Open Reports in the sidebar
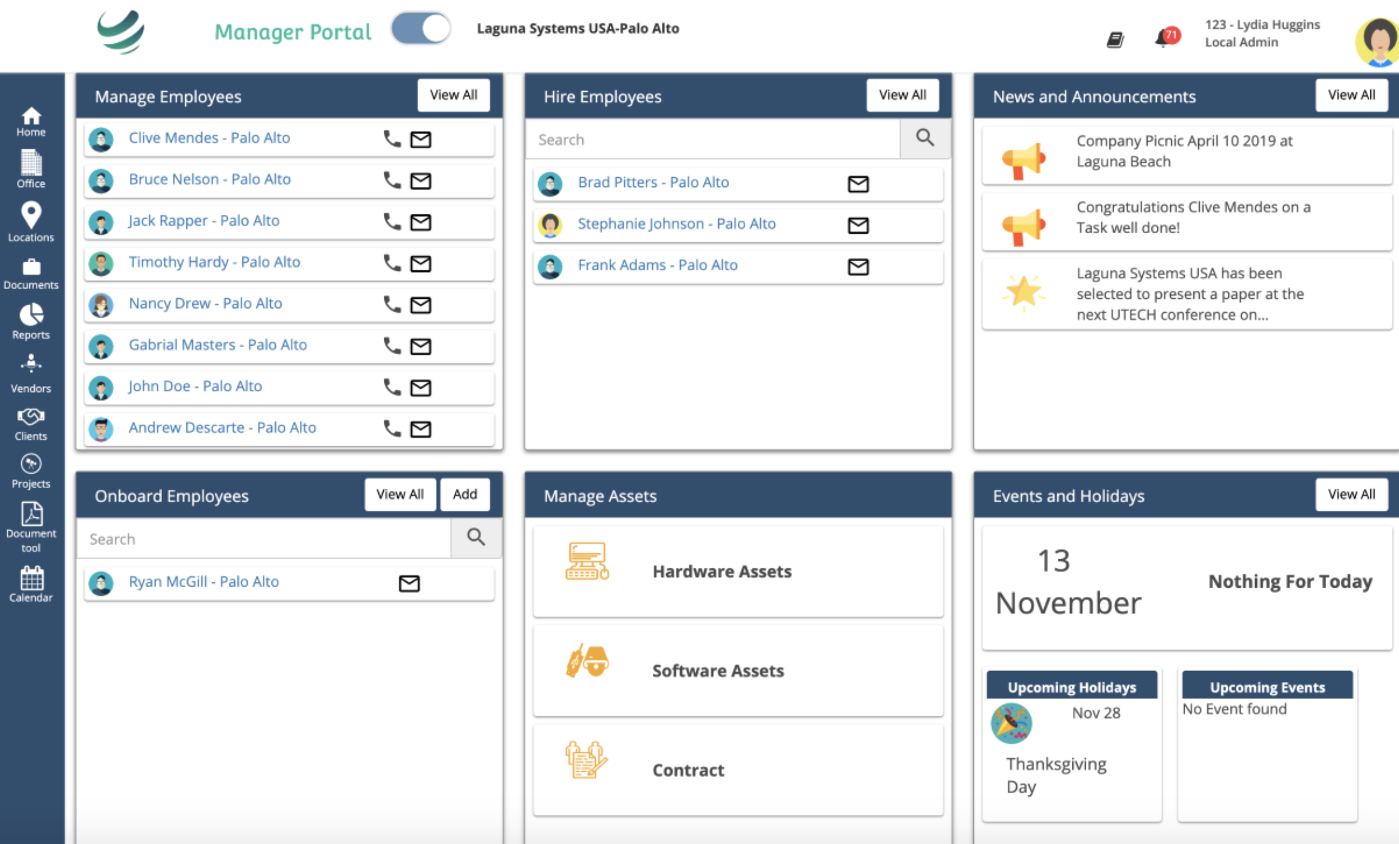This screenshot has width=1399, height=844. 31,322
